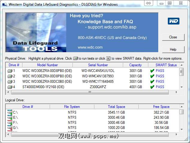The height and width of the screenshot is (143, 190).
Task: Click NTFS file system of C:\
Action: click(x=72, y=112)
